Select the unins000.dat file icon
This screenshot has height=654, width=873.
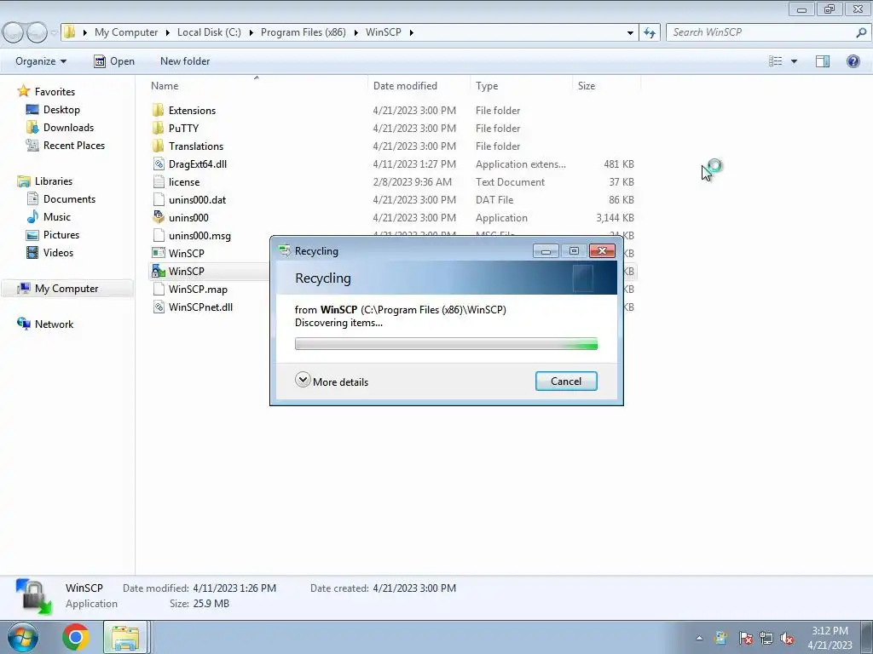pyautogui.click(x=159, y=199)
